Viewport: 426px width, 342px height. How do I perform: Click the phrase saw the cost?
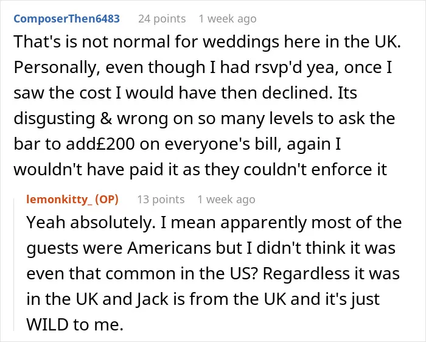[x=63, y=93]
